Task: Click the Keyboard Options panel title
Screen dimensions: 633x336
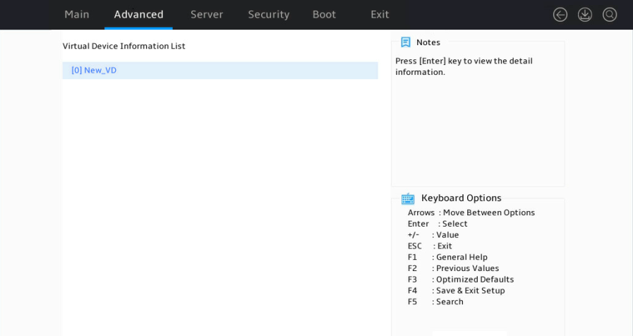Action: coord(461,198)
